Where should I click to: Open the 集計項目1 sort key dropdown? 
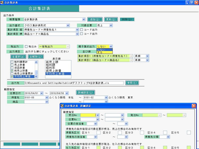[x=131, y=56]
